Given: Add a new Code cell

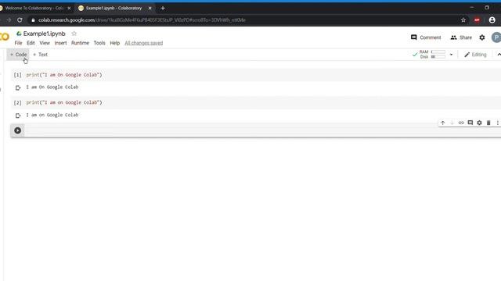Looking at the screenshot, I should (18, 55).
